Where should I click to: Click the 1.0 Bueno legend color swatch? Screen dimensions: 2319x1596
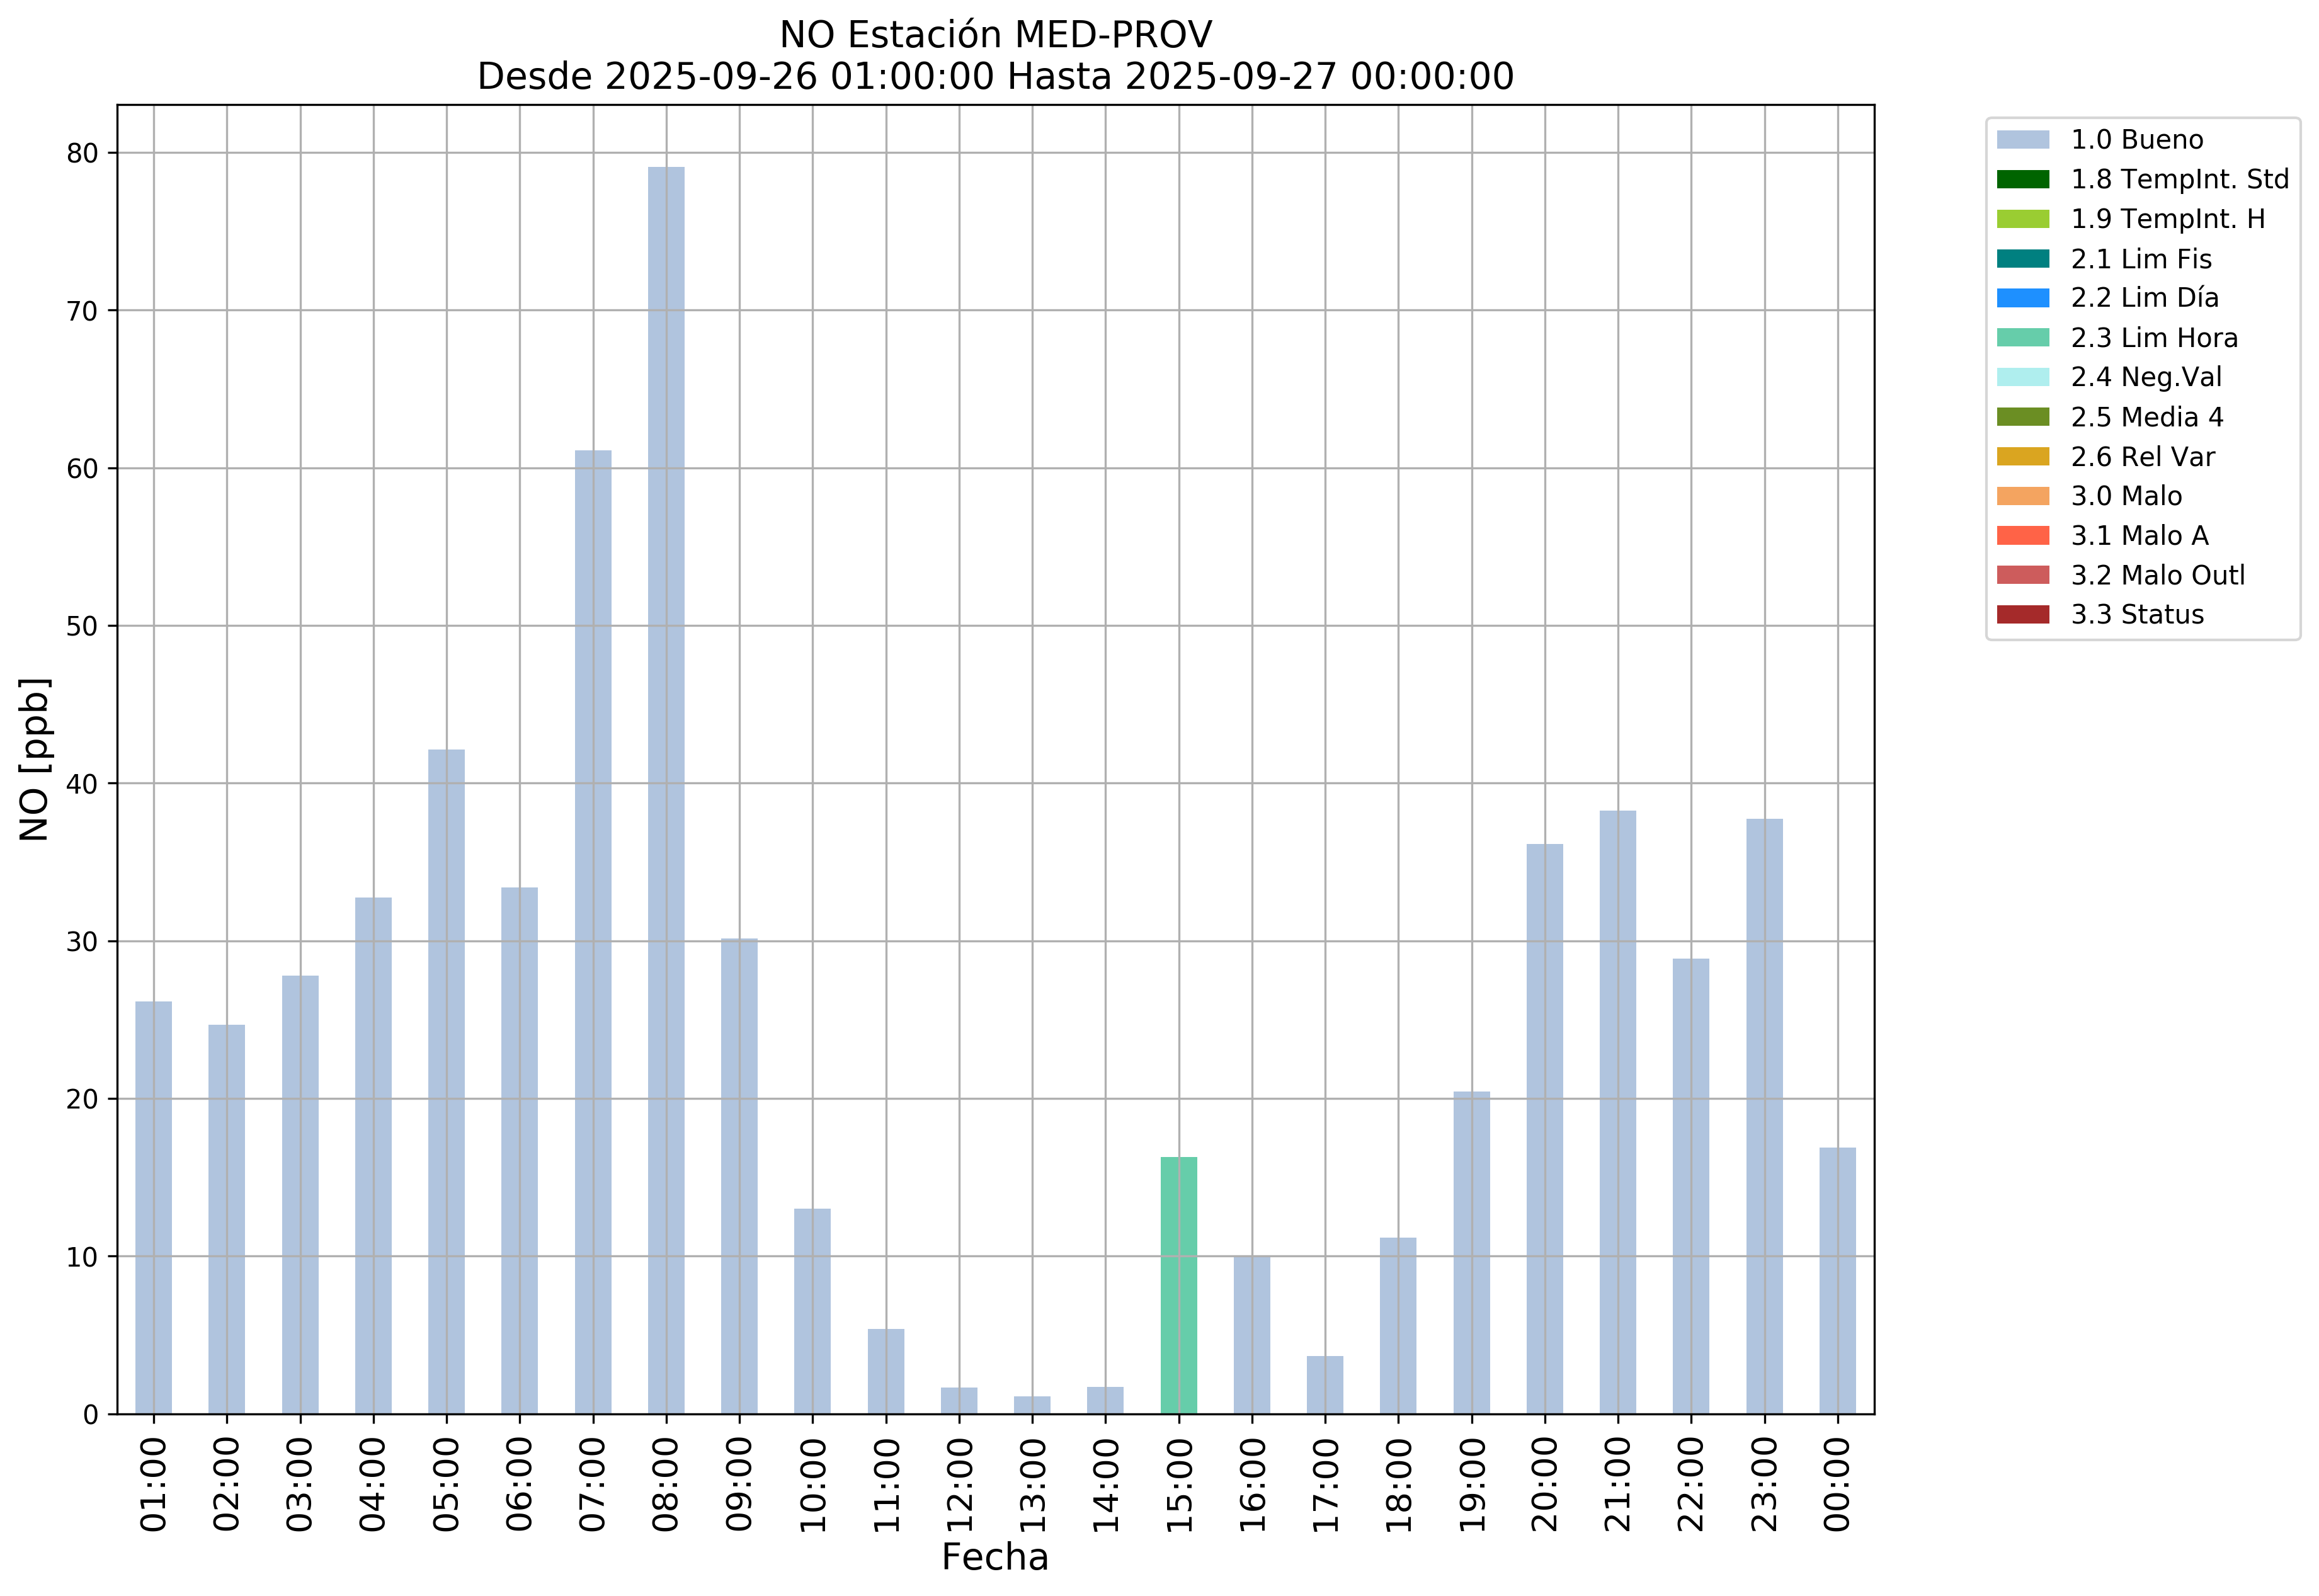click(x=2022, y=140)
